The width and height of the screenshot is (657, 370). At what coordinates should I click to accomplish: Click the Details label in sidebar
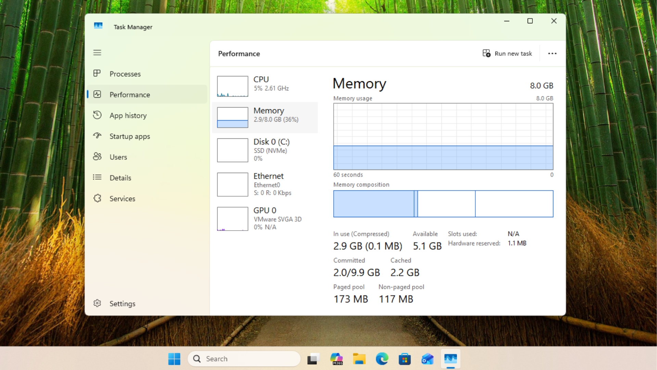(120, 178)
